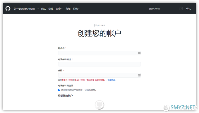
Task: Expand the 为什么选择GitHub? dropdown
Action: tap(26, 9)
